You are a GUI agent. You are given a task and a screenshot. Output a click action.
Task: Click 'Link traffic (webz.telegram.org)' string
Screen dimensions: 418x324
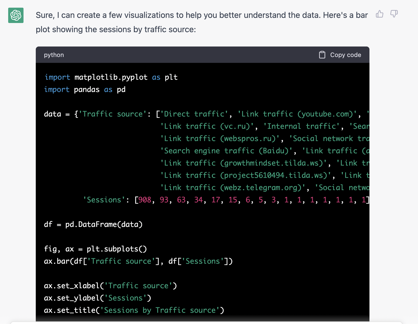pyautogui.click(x=233, y=188)
